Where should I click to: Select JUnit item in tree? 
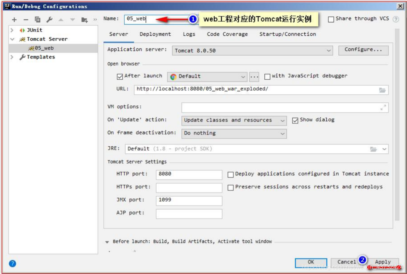click(x=34, y=30)
